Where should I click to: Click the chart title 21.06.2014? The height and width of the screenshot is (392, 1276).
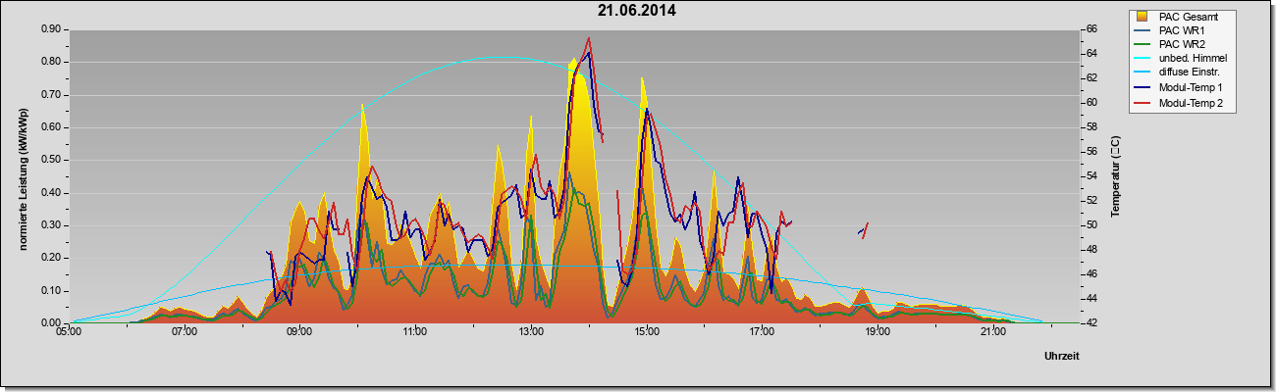(637, 11)
